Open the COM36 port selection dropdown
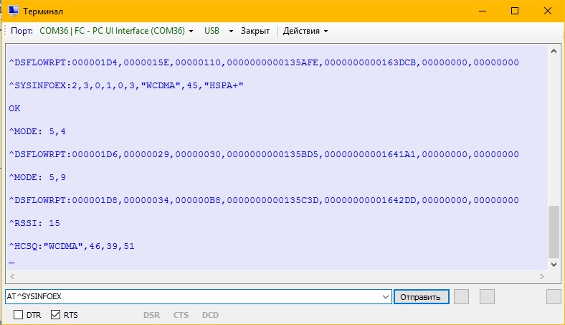 [x=116, y=31]
